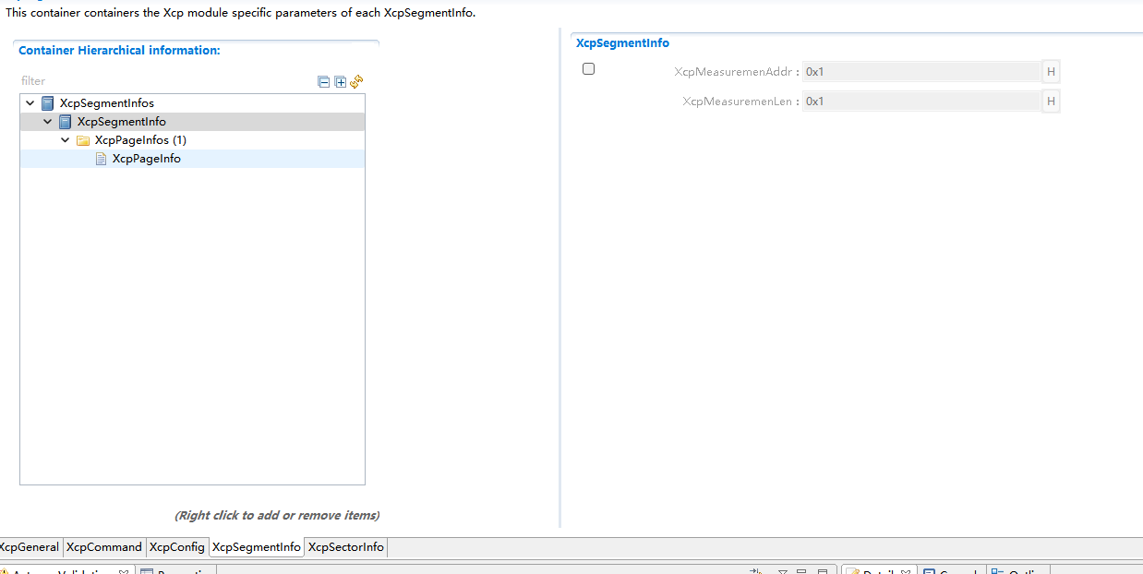Click the expand all tree icon

point(341,82)
